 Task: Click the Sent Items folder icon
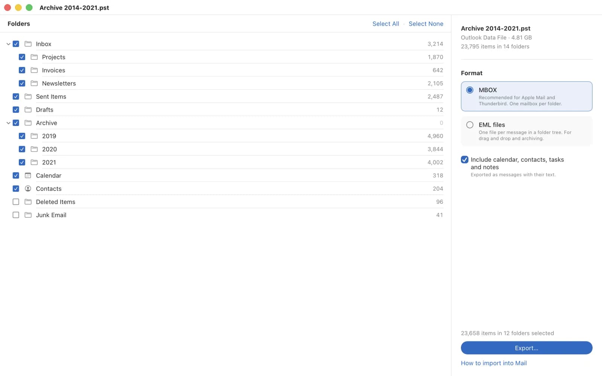click(x=28, y=97)
